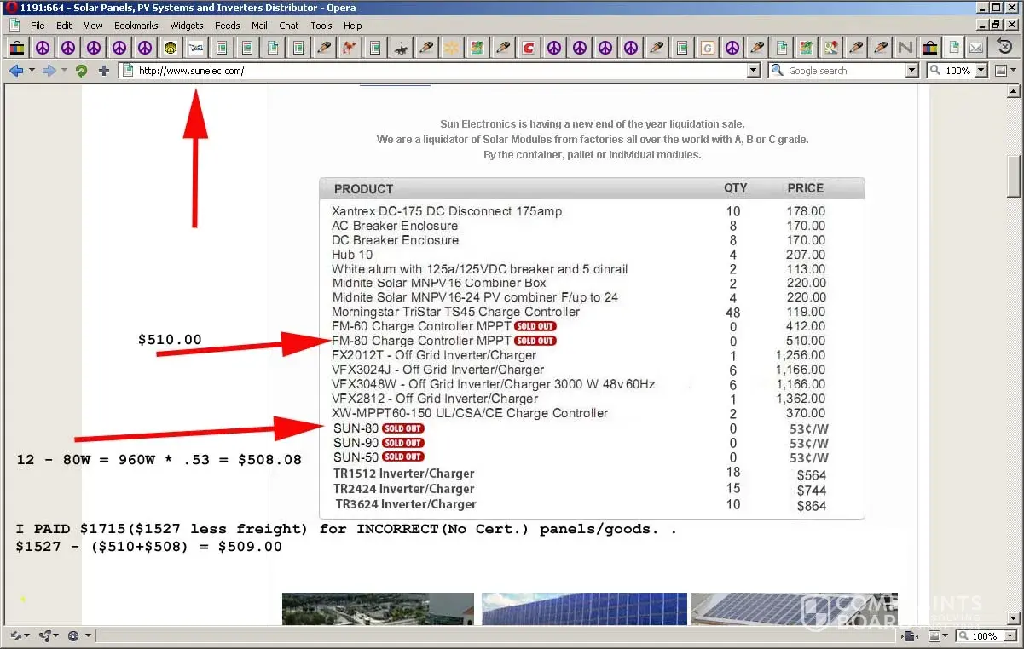Open the top 100% zoom dropdown

[981, 71]
